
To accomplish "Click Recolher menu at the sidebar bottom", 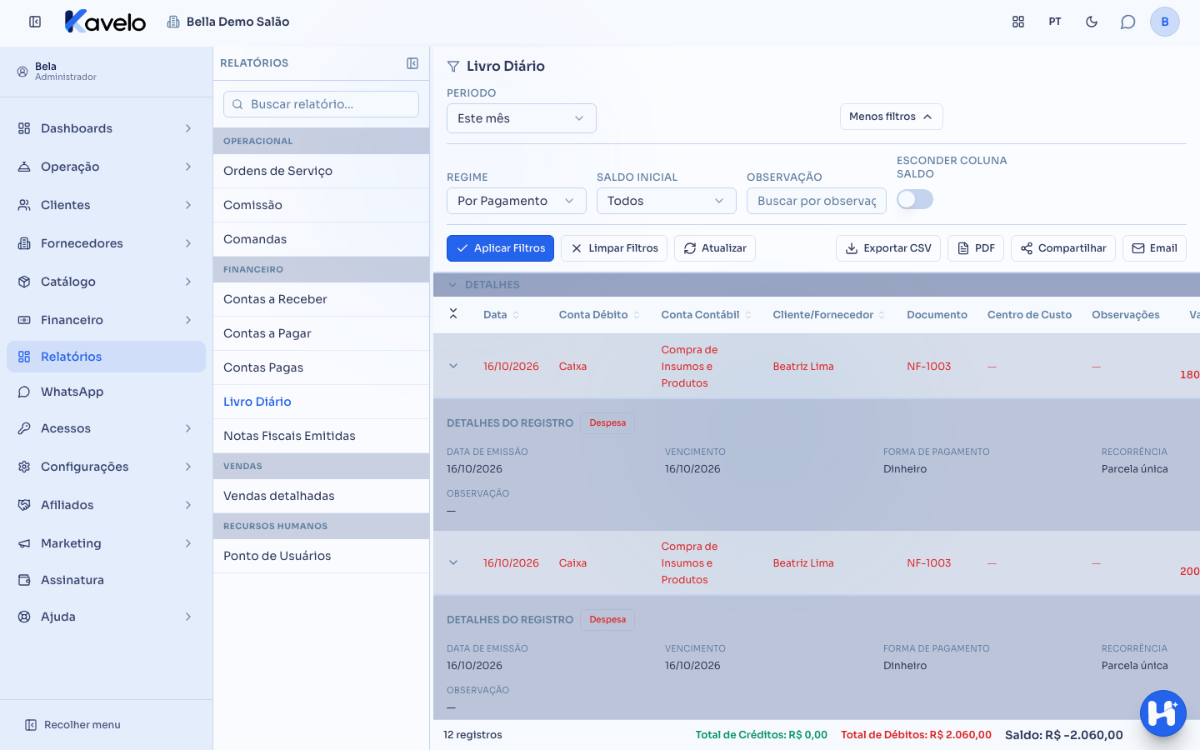I will point(72,725).
